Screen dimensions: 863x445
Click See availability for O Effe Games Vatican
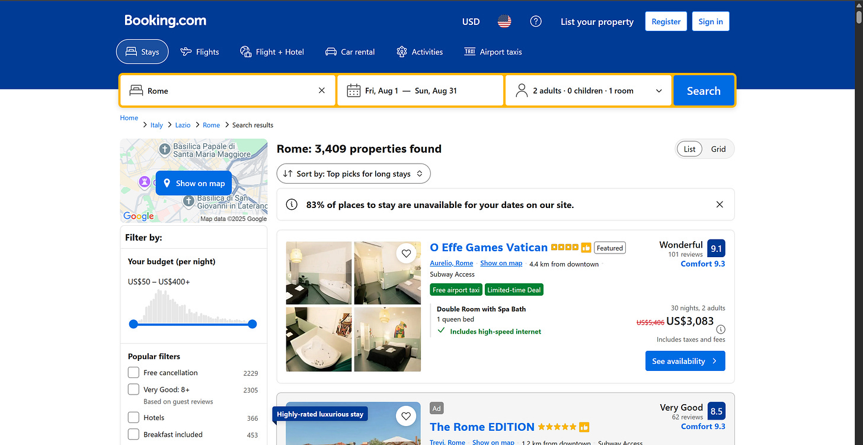click(x=685, y=361)
